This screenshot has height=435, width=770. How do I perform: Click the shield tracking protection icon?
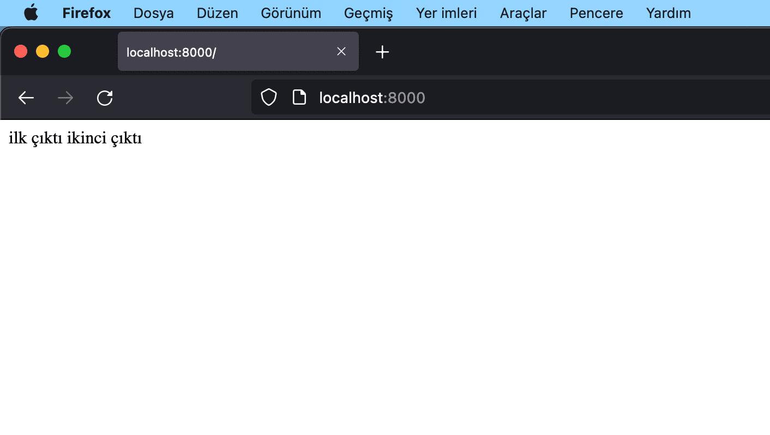click(x=269, y=97)
